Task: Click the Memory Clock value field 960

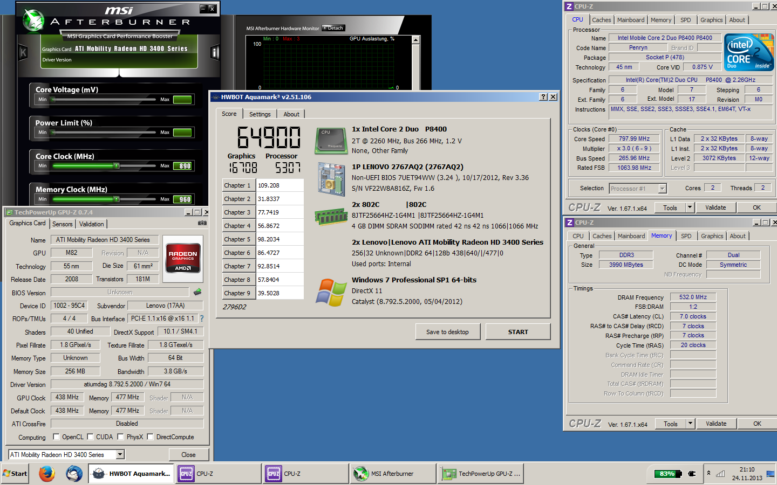Action: pos(182,199)
